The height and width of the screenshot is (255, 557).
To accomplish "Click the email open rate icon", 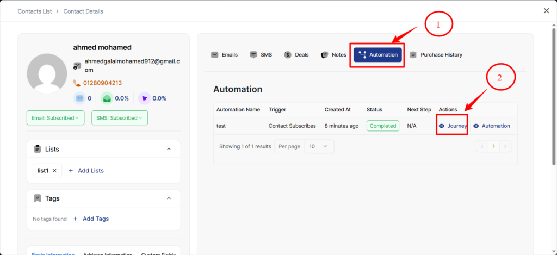I will [x=107, y=98].
